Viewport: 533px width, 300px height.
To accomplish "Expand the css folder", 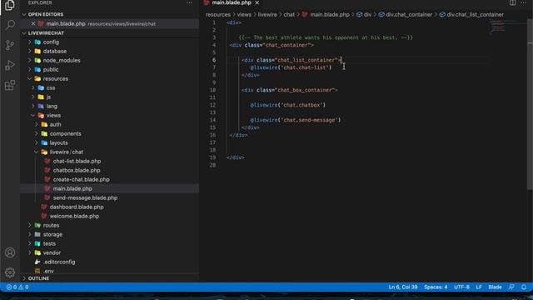I will [51, 88].
